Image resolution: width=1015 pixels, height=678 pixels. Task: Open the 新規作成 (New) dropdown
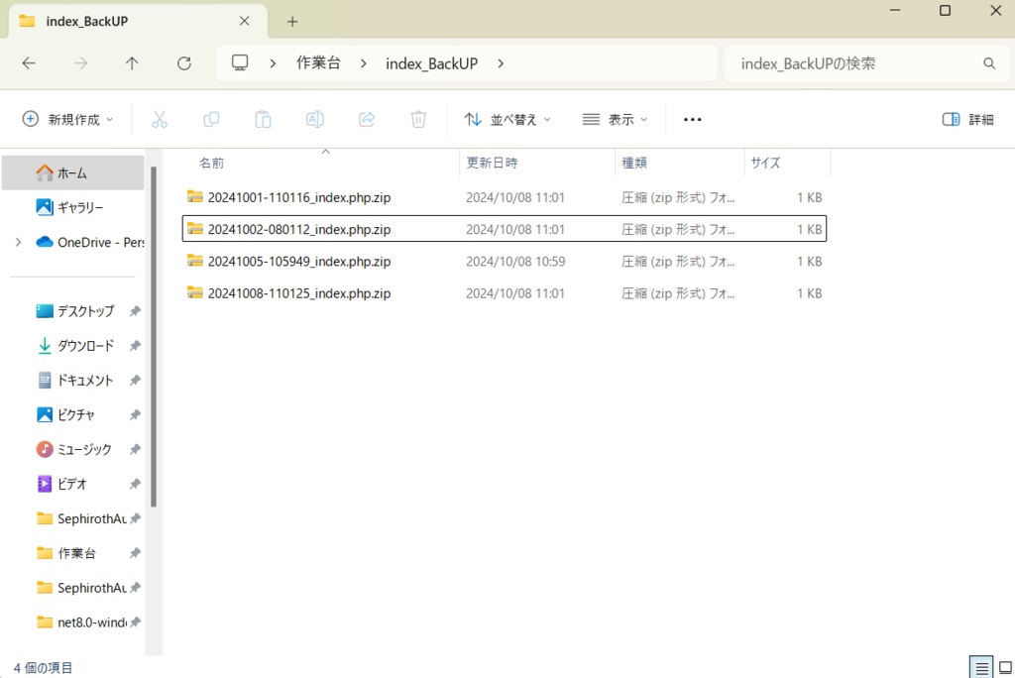pyautogui.click(x=66, y=119)
